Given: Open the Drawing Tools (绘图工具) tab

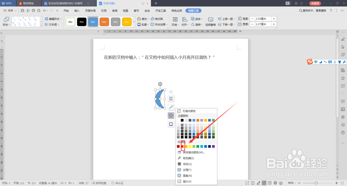Looking at the screenshot, I should pyautogui.click(x=193, y=11).
